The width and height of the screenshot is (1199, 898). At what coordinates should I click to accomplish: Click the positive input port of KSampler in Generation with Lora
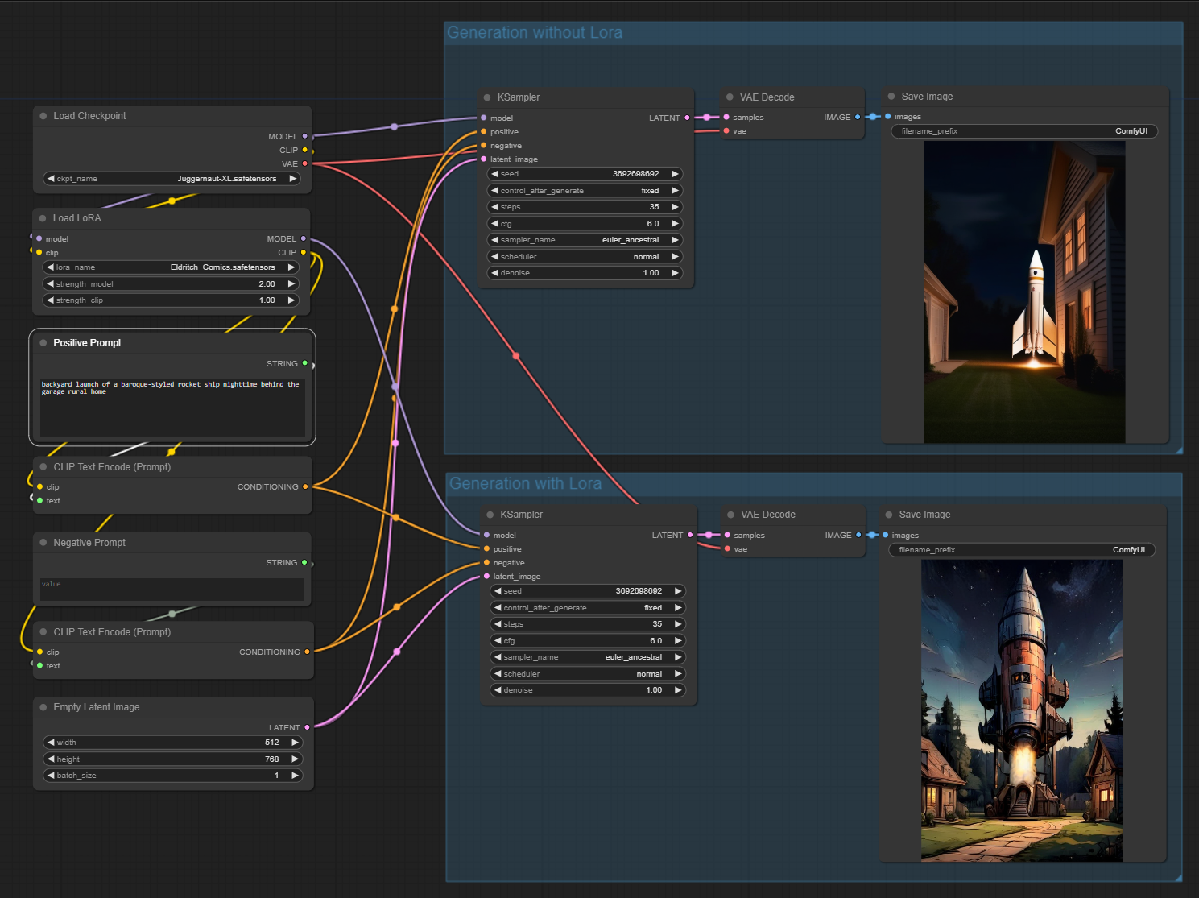[x=486, y=548]
